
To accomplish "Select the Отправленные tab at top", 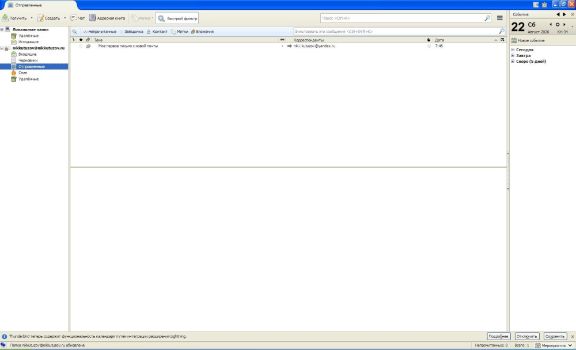I will (x=40, y=5).
